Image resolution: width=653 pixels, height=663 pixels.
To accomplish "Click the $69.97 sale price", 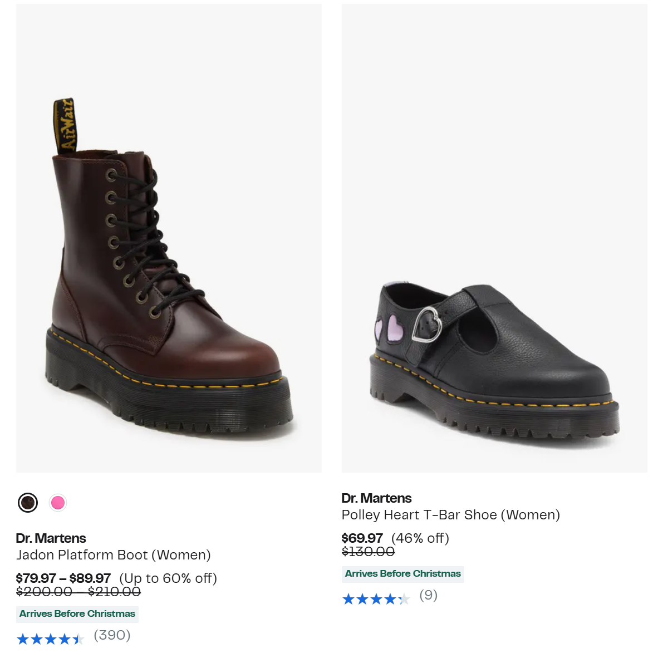I will [x=362, y=538].
